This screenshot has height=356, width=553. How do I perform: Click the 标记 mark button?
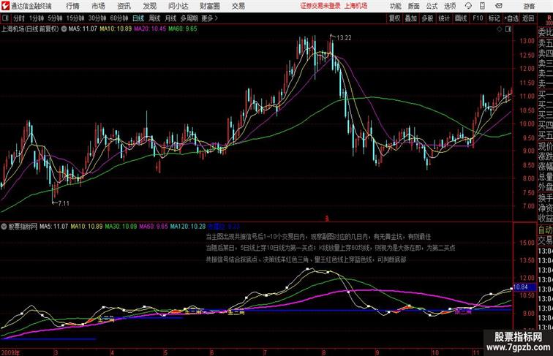pos(494,18)
